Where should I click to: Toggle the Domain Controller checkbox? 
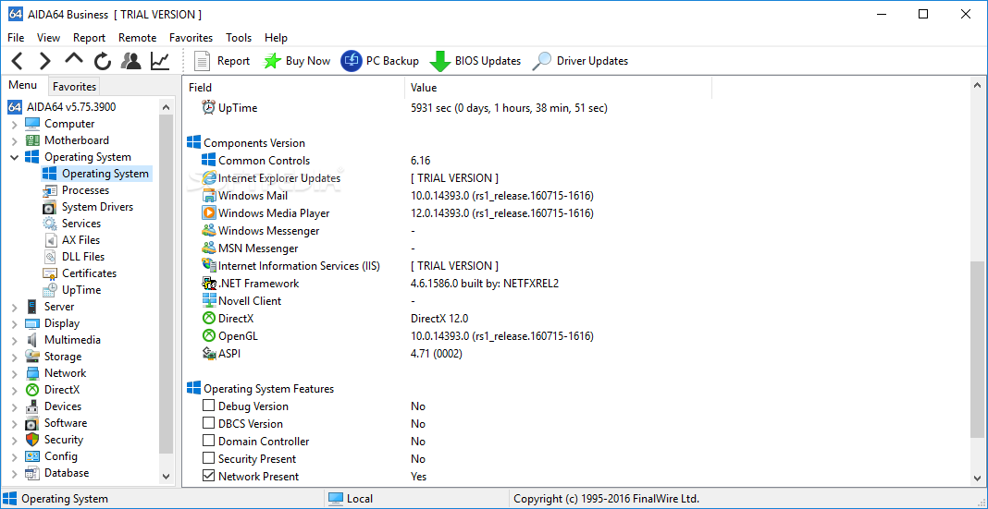pos(208,441)
